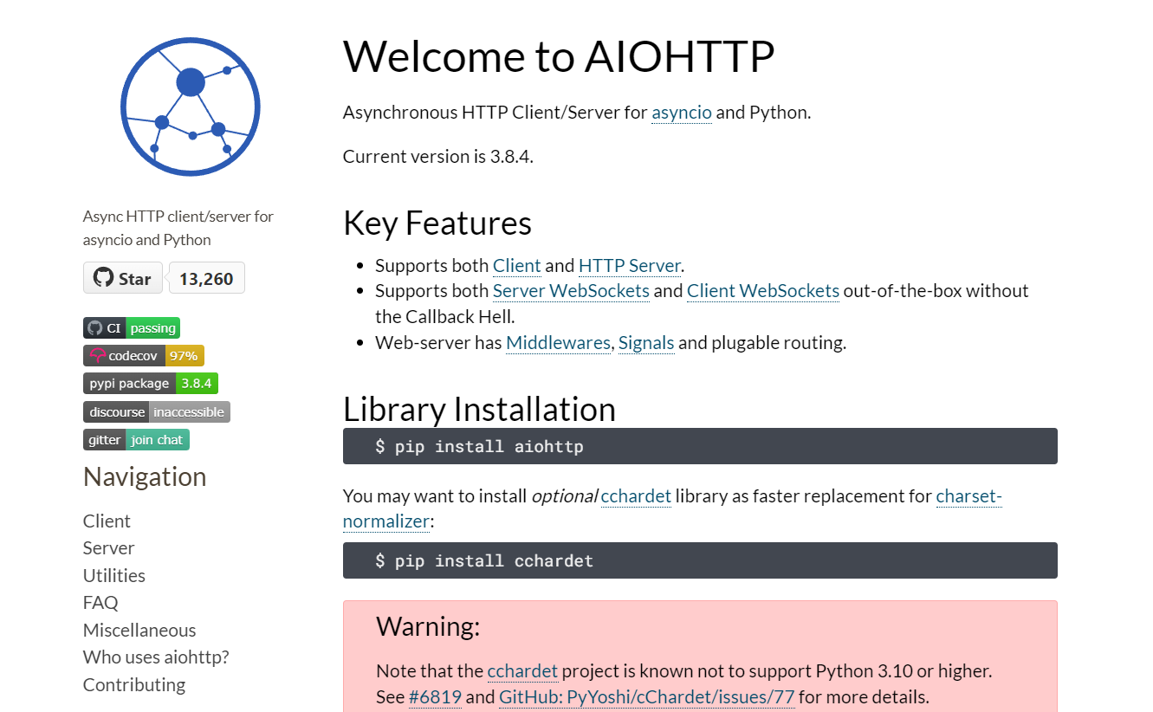The width and height of the screenshot is (1153, 712).
Task: Open GitHub: PyYoshi/cChardet/issues/77 link
Action: [646, 696]
